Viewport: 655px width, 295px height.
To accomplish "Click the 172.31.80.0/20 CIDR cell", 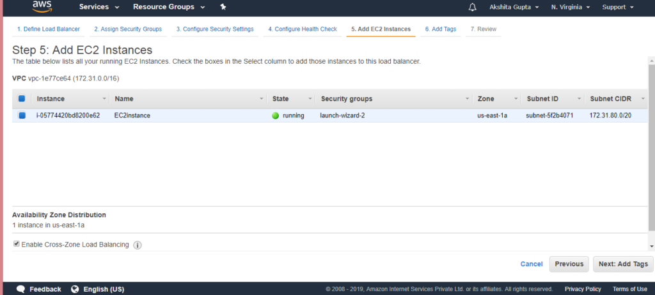I will pyautogui.click(x=610, y=116).
